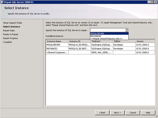This screenshot has width=158, height=118.
Task: Close the Repair SQL Server window
Action: coord(155,2)
